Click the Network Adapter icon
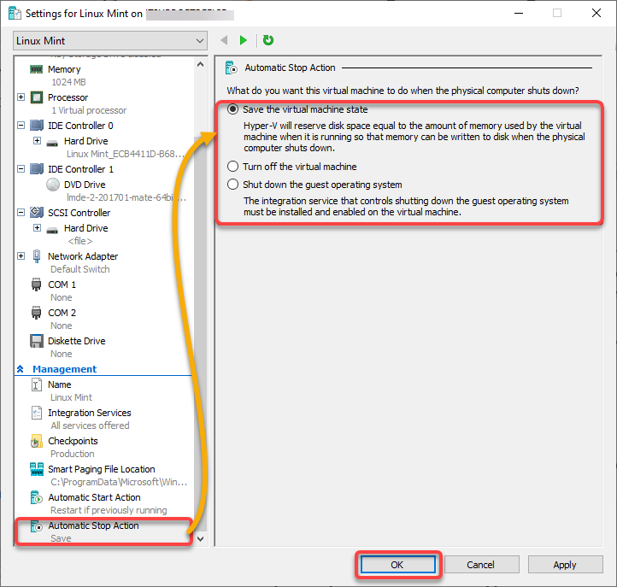Screen dimensions: 617x587 [x=37, y=256]
